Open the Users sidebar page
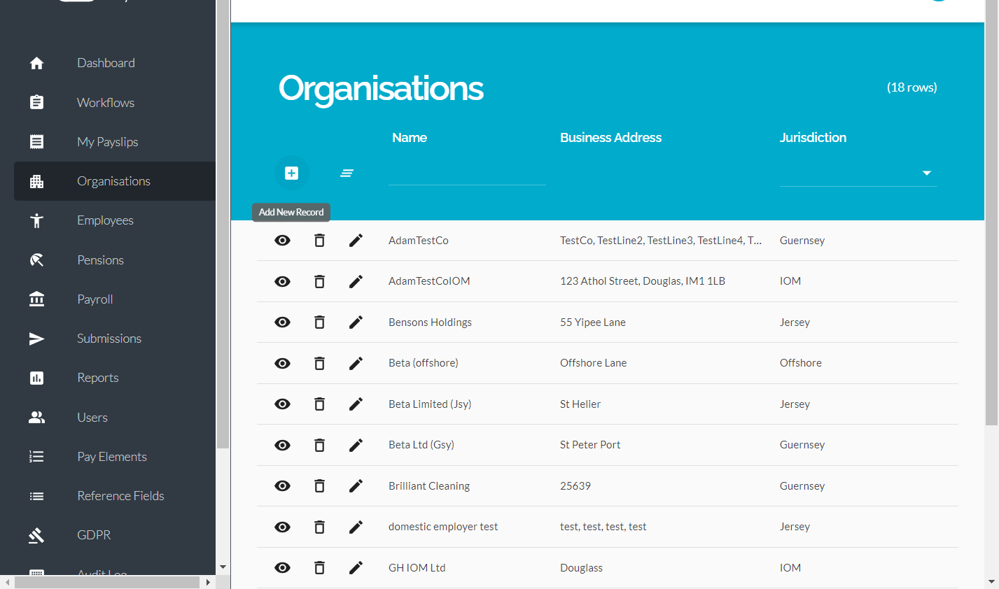This screenshot has height=589, width=999. [x=115, y=418]
